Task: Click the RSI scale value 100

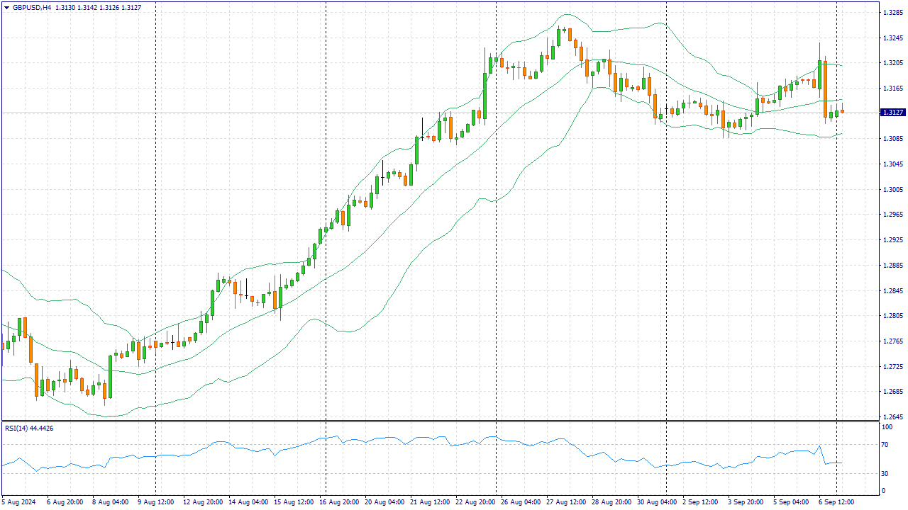Action: (887, 427)
